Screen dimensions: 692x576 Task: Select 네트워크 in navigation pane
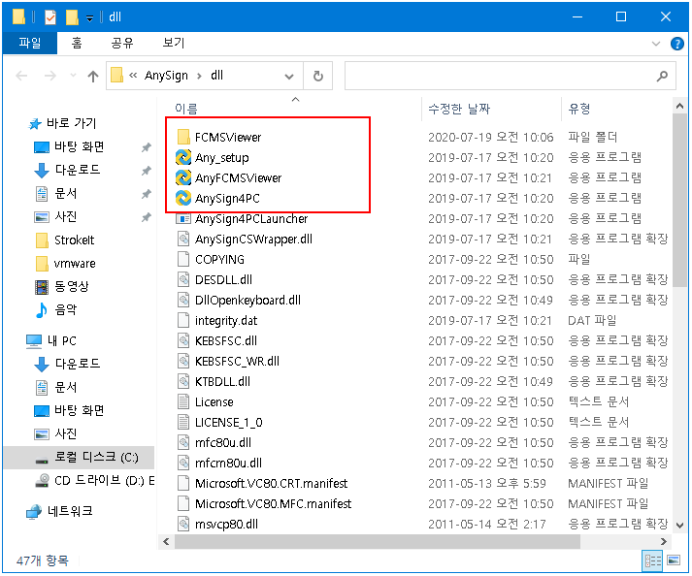[x=70, y=511]
